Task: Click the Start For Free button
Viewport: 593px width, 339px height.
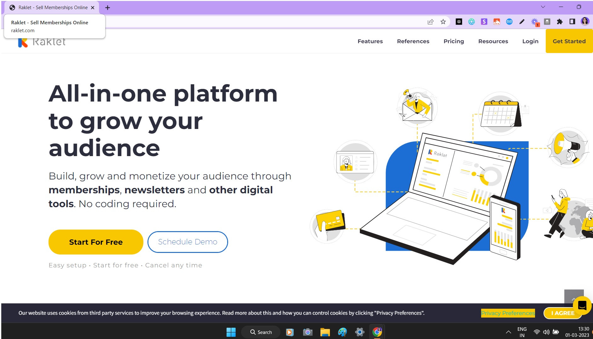Action: 96,242
